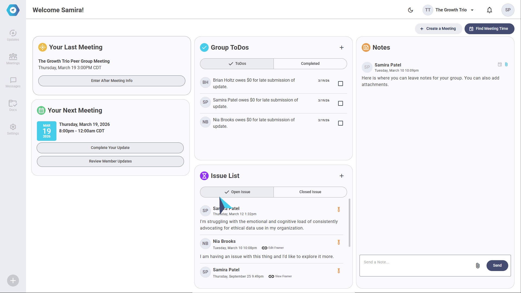Click the round plus button bottom-left
Screen dimensions: 521x293
click(13, 281)
